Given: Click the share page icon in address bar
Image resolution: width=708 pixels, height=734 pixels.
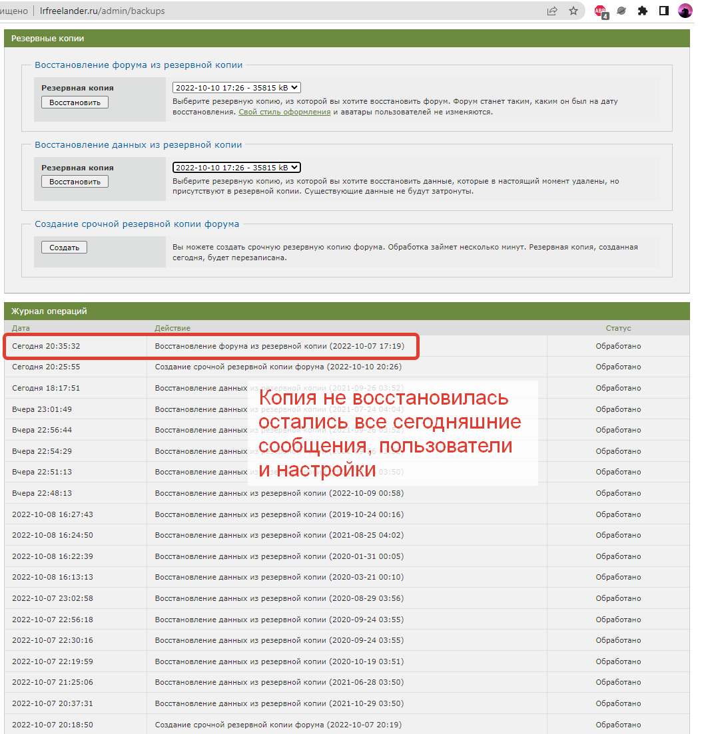Looking at the screenshot, I should [552, 11].
